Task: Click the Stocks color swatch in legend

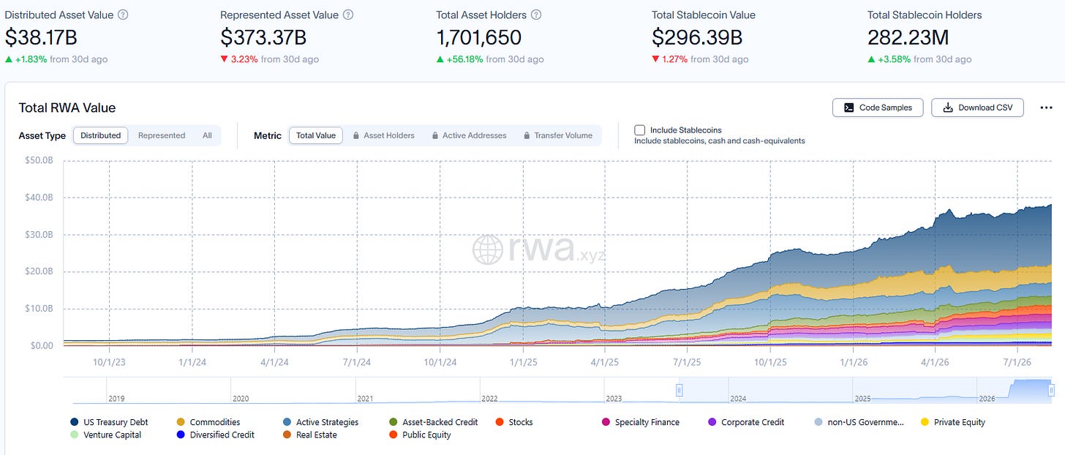Action: 500,422
